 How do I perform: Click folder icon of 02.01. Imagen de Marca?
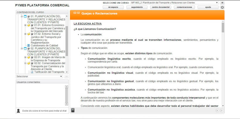point(29,57)
